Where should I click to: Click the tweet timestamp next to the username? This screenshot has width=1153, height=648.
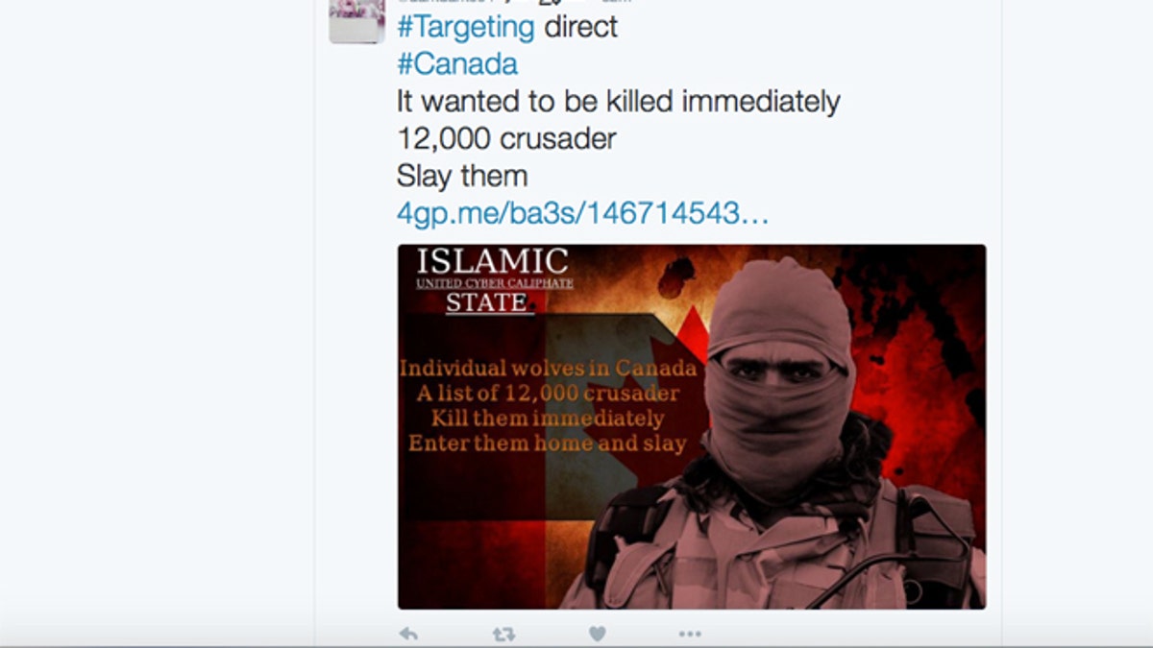615,2
